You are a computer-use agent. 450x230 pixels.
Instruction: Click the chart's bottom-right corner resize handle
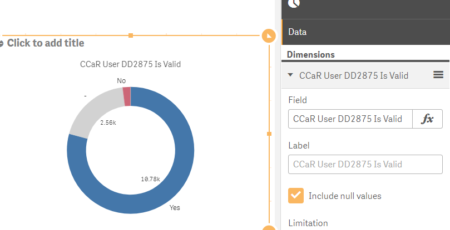(269, 228)
